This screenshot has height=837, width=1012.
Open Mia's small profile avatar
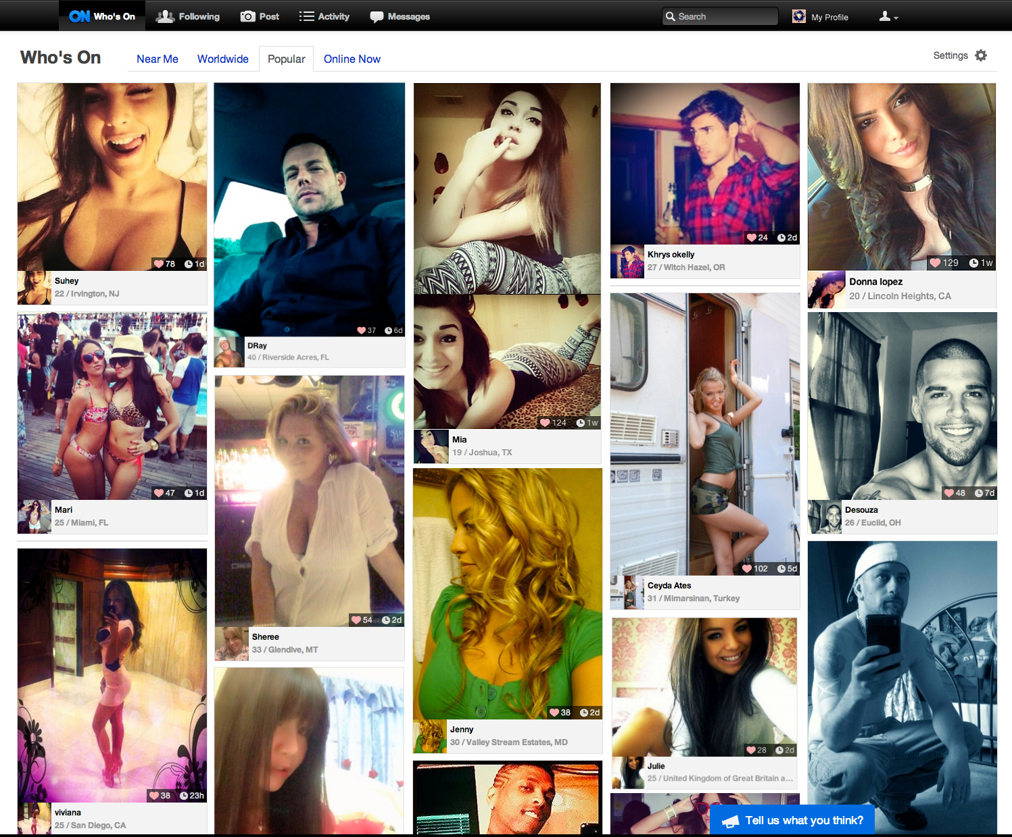(431, 447)
